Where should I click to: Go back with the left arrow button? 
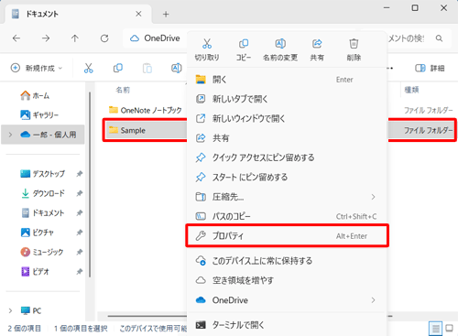[x=16, y=38]
